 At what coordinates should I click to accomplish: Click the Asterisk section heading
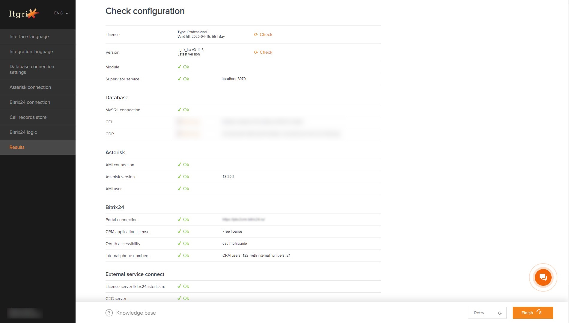point(115,152)
